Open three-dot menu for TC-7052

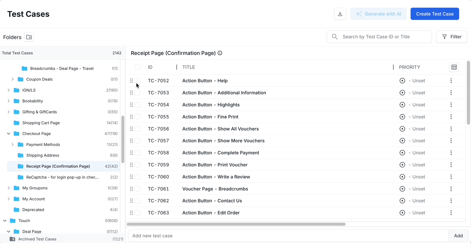pyautogui.click(x=451, y=81)
